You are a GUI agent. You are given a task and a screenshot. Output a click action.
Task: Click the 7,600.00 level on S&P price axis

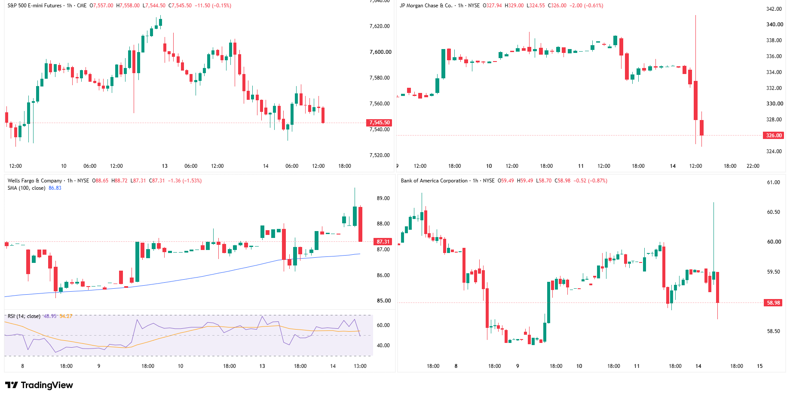pos(380,52)
